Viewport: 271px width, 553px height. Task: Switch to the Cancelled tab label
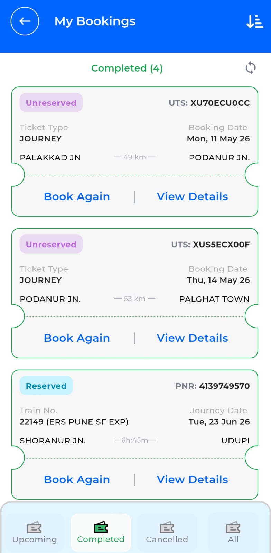click(x=167, y=540)
